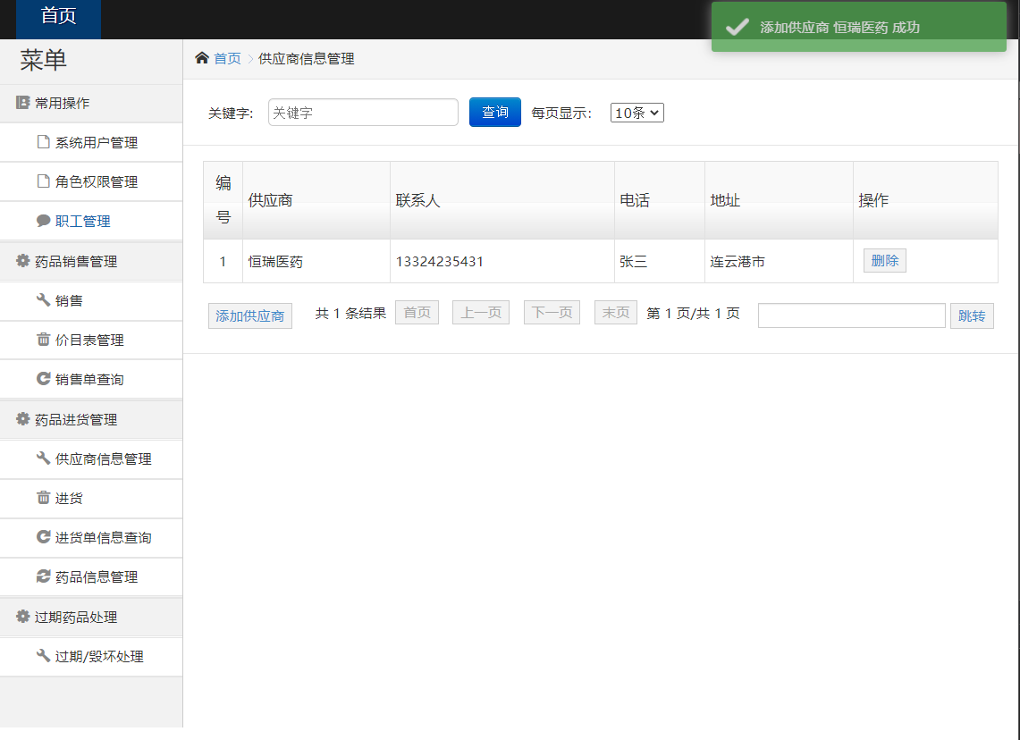Collapse the 药品销售管理 menu section

tap(75, 262)
